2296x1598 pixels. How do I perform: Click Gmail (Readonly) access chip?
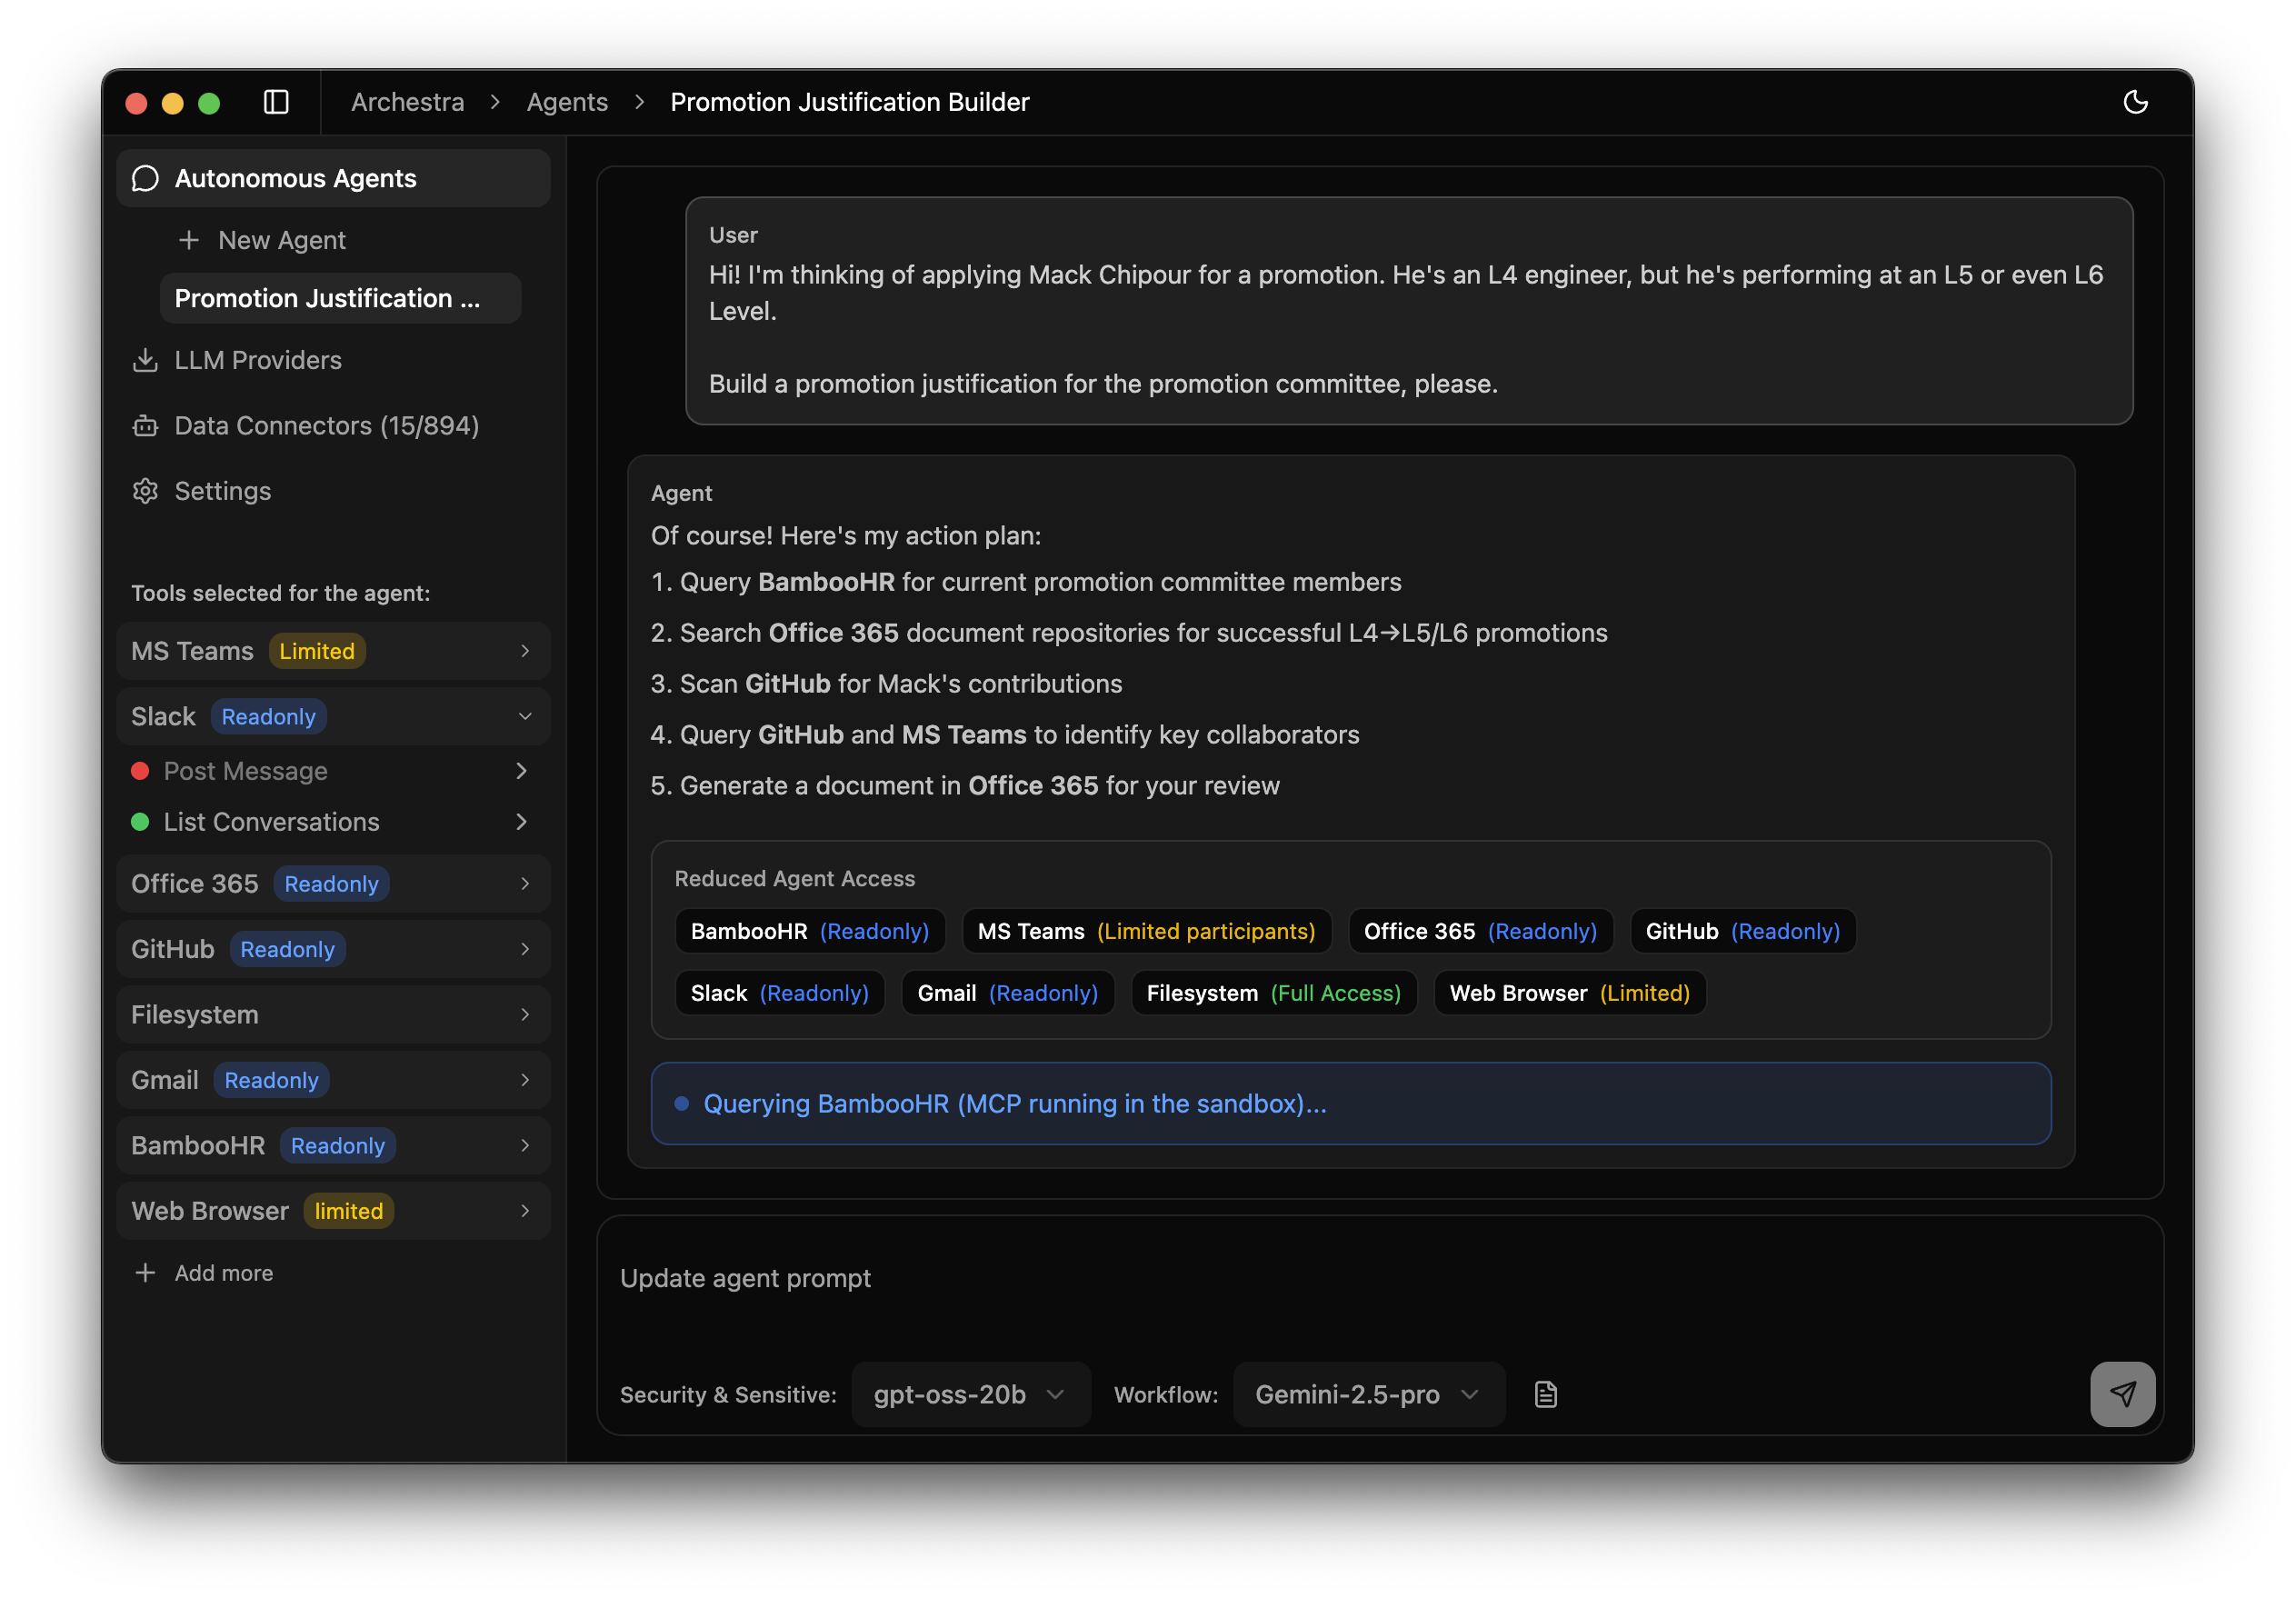(x=1007, y=993)
